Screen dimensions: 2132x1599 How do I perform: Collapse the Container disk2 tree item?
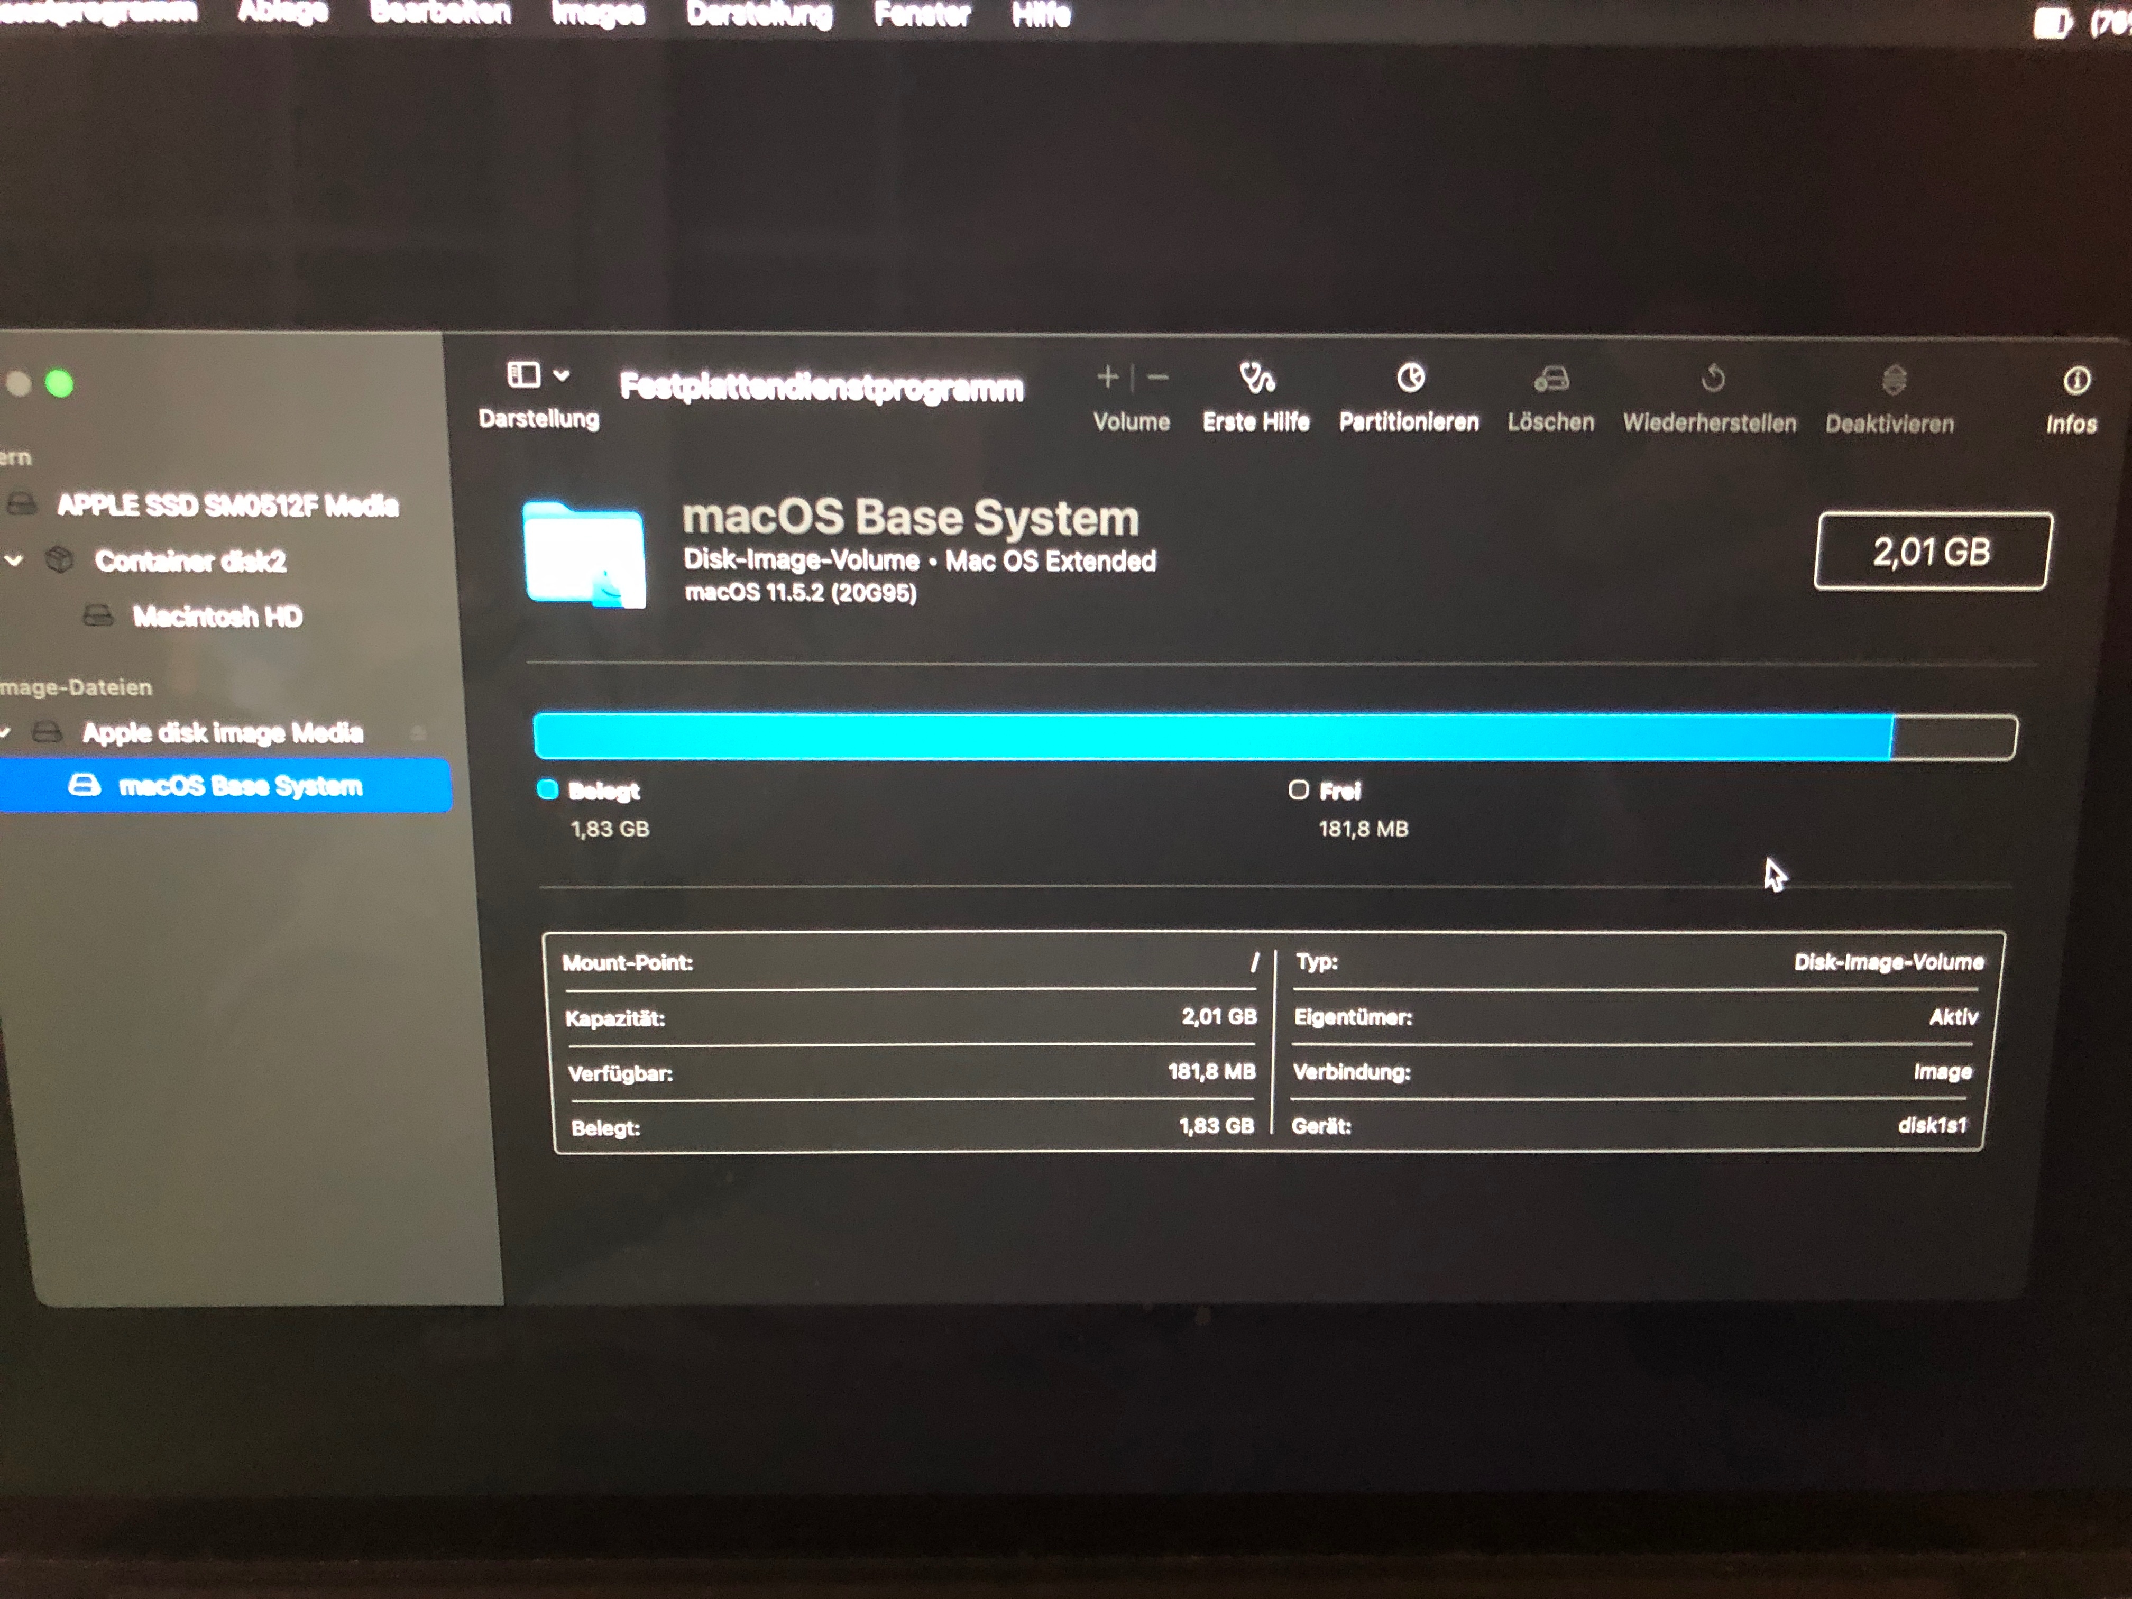(14, 560)
